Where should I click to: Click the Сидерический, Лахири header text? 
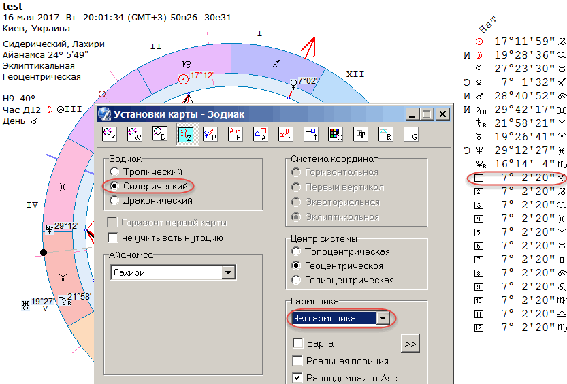[54, 44]
